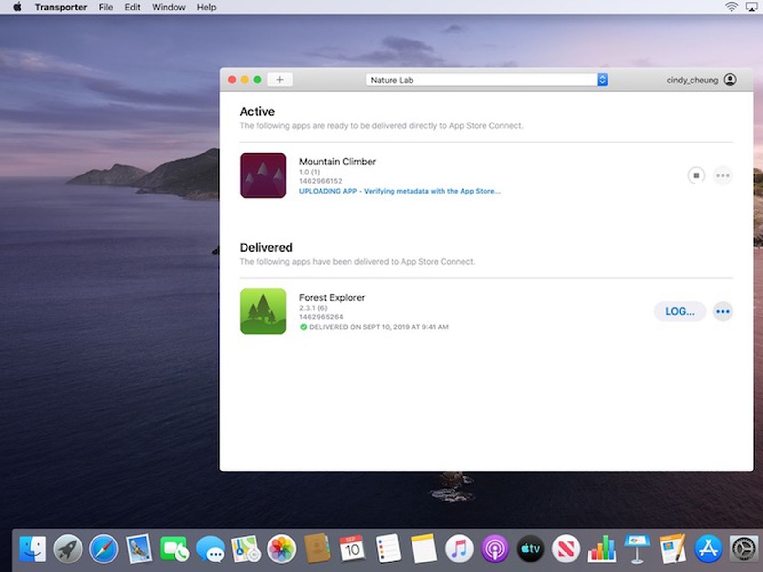Click the Wi-Fi status icon
This screenshot has height=572, width=763.
point(731,7)
